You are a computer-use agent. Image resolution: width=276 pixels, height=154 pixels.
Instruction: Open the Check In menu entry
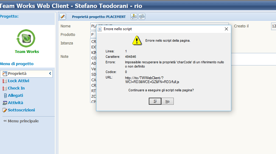coord(16,88)
